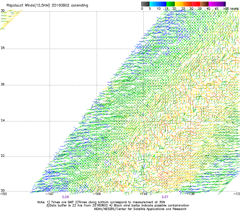Click the brown 35-40 knots color swatch
Image resolution: width=240 pixels, height=211 pixels.
204,4
